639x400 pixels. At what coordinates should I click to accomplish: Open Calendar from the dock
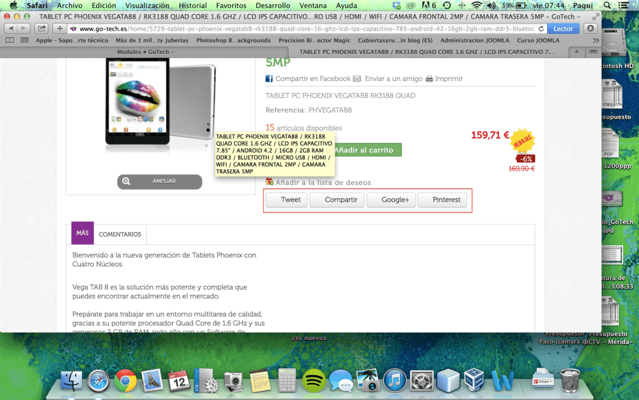[179, 381]
